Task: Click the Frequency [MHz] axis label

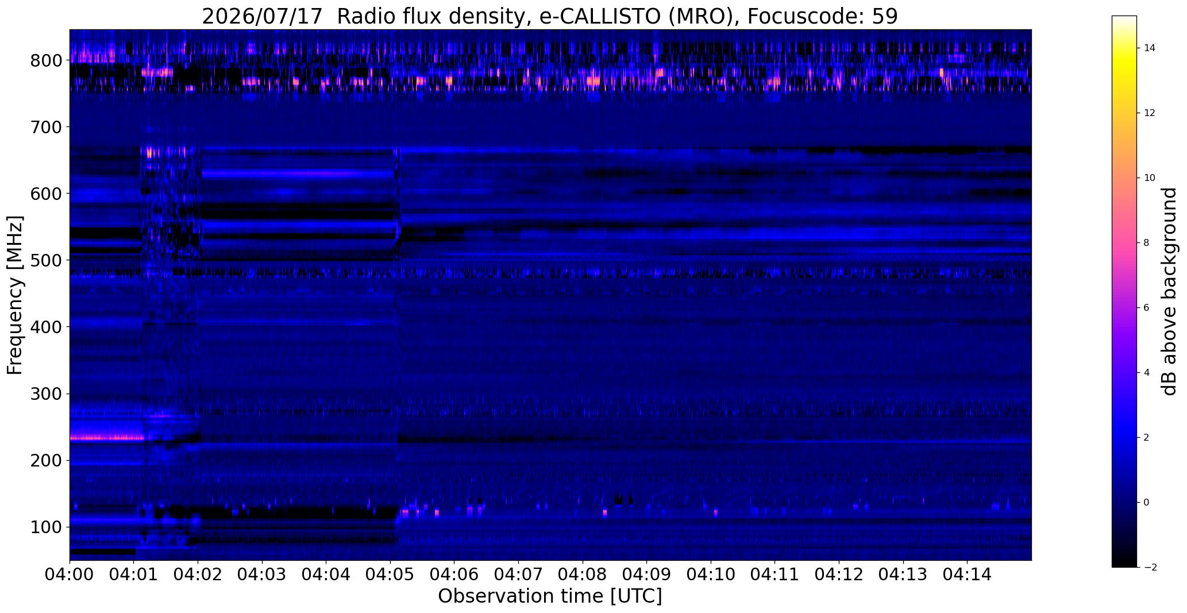Action: 15,295
